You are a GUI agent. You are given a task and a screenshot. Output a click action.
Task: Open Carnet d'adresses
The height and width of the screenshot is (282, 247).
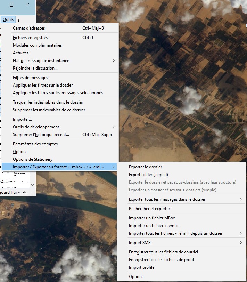pos(60,28)
